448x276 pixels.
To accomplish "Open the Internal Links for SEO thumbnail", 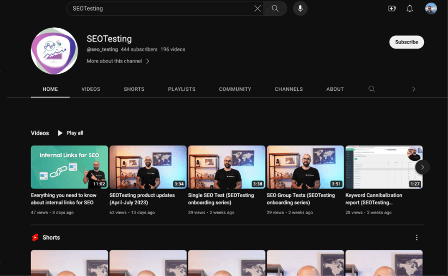I will pyautogui.click(x=69, y=167).
